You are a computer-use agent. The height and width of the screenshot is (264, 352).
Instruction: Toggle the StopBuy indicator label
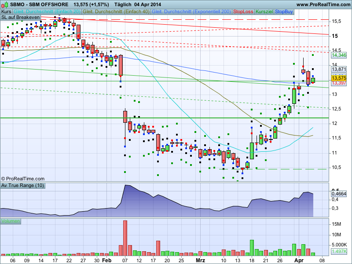point(284,11)
